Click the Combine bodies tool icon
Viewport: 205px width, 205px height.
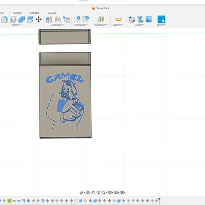point(22,19)
